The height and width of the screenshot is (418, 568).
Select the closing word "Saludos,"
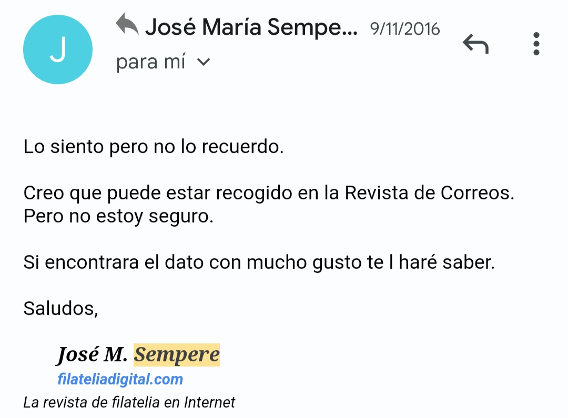tap(61, 309)
